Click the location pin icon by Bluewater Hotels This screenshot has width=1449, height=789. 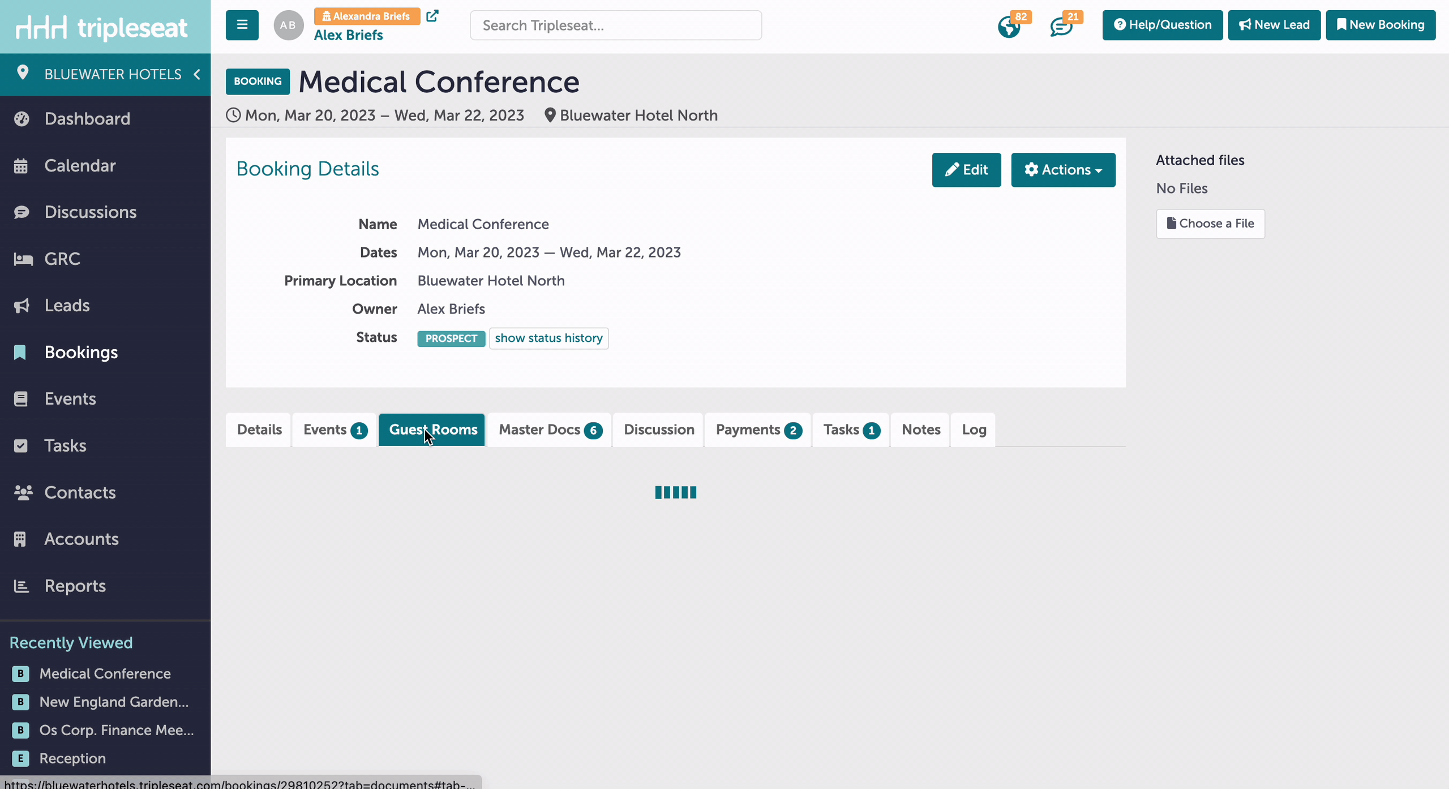point(22,72)
